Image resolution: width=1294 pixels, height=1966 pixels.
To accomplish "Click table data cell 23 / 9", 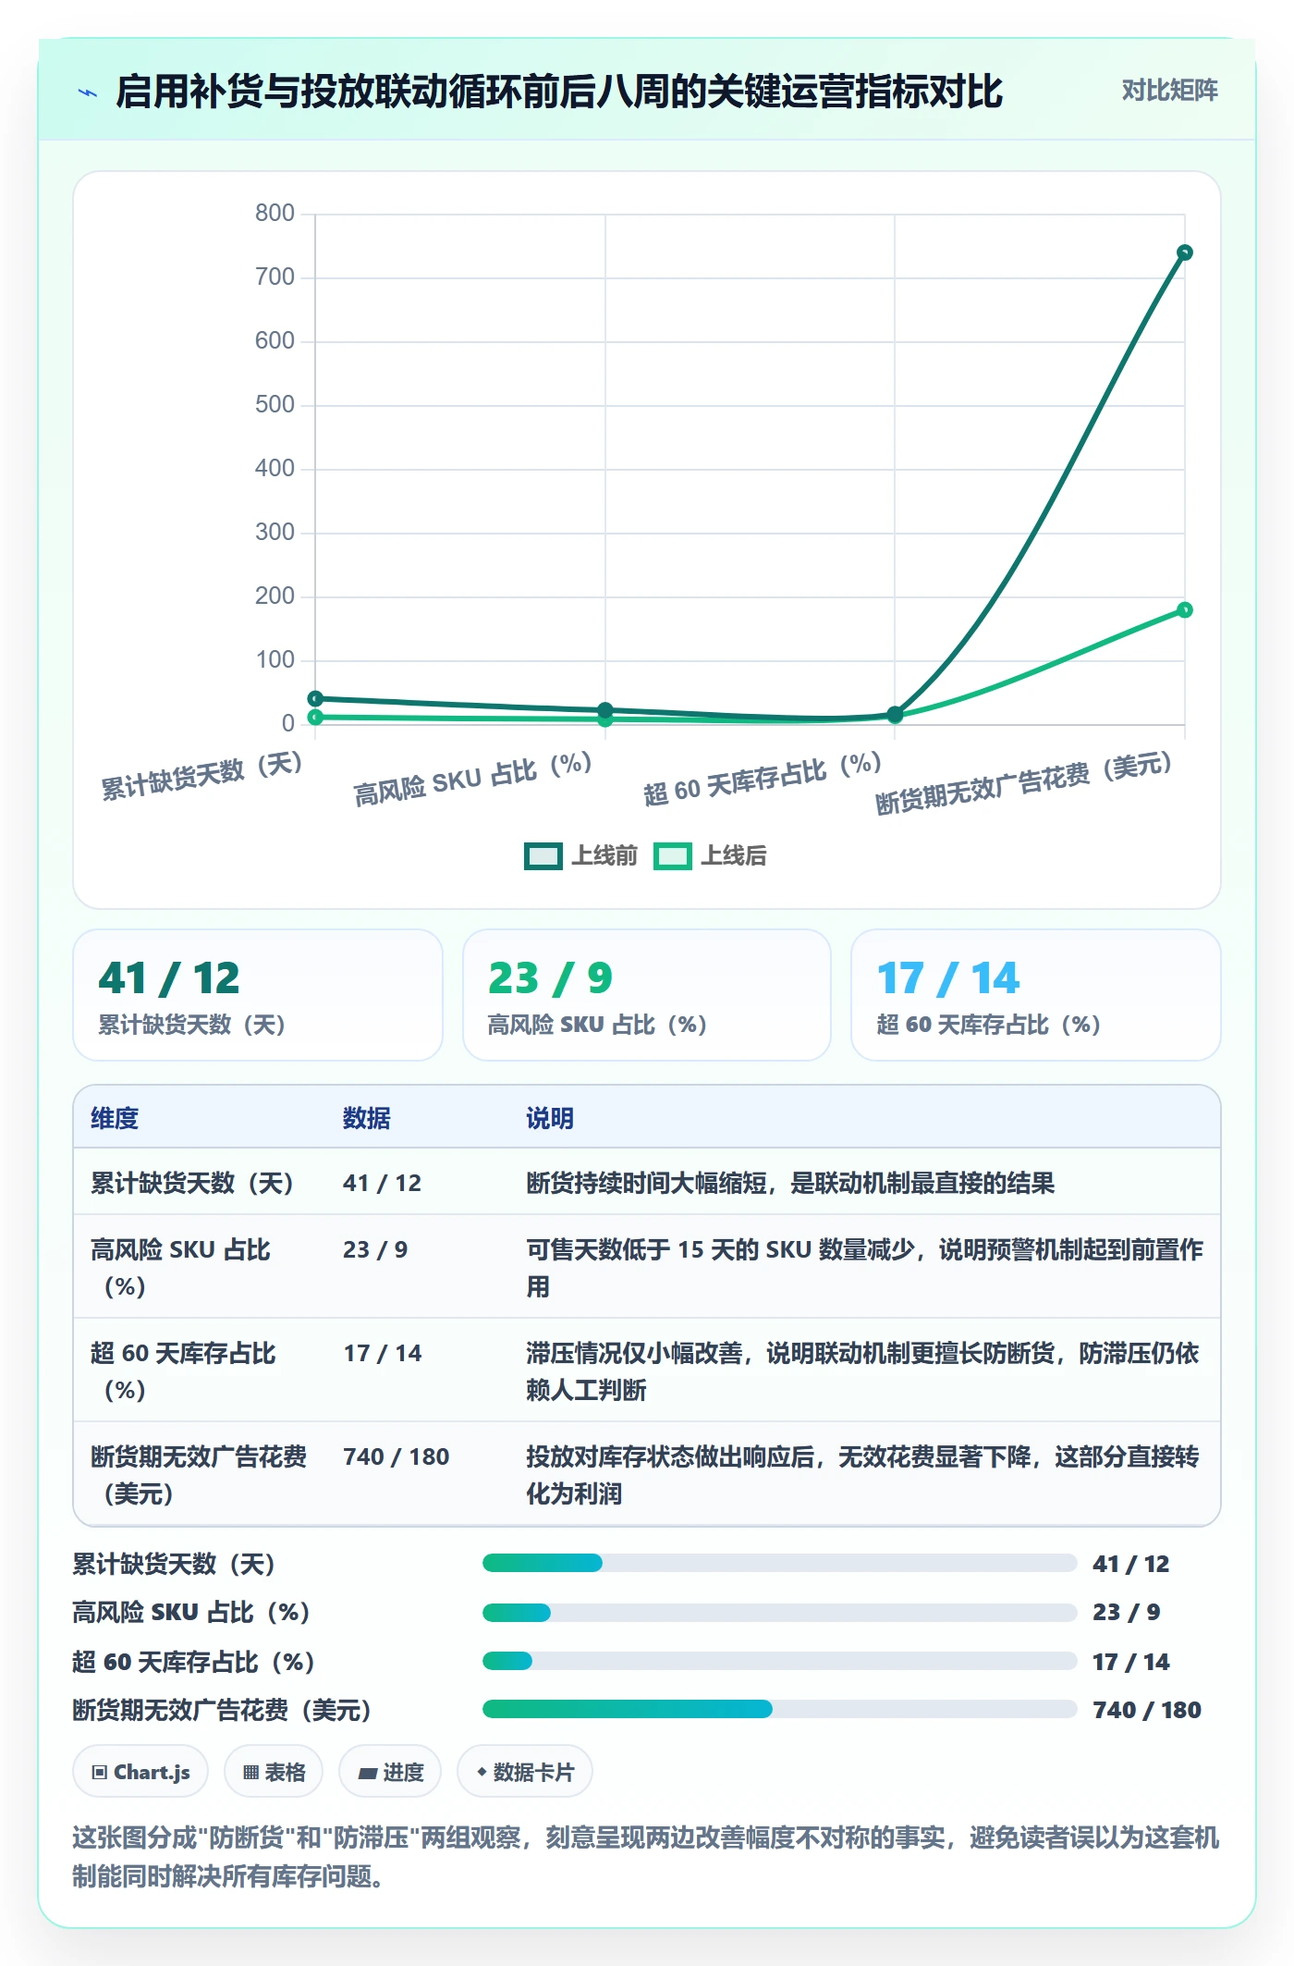I will [375, 1249].
